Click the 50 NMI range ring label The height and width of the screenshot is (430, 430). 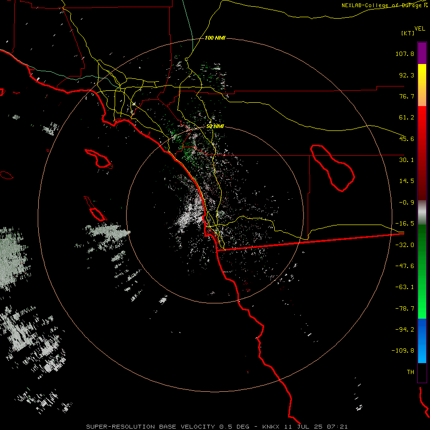point(215,127)
